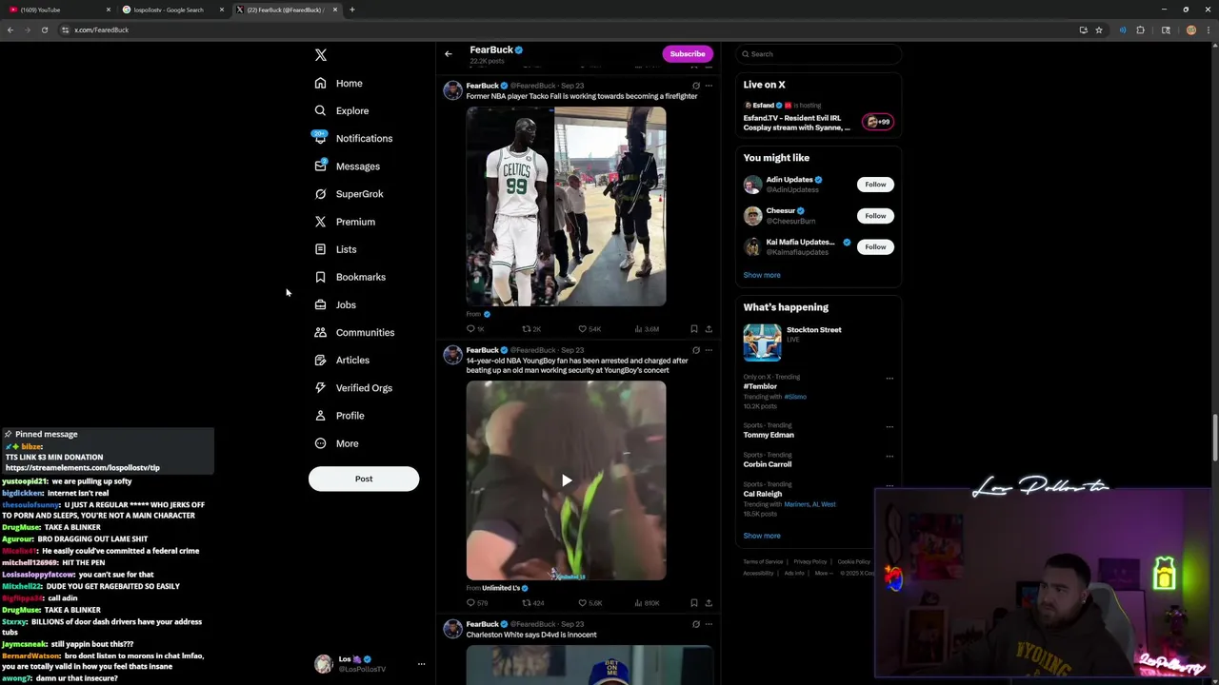Click the Bookmarks icon in the sidebar
Viewport: 1219px width, 685px height.
click(320, 277)
